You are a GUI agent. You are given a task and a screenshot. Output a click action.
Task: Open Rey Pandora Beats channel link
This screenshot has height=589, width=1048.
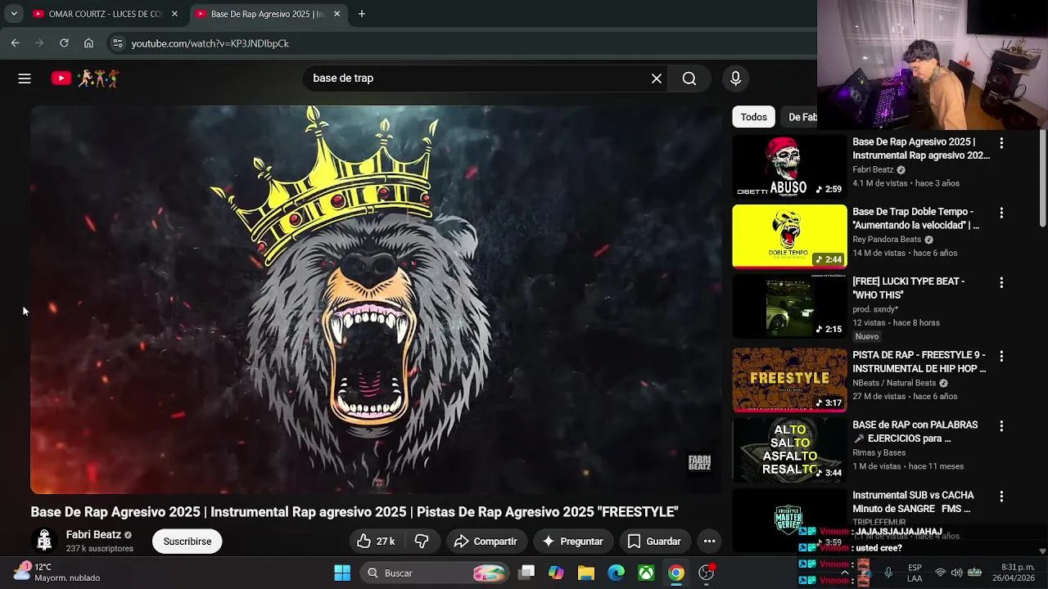(887, 240)
